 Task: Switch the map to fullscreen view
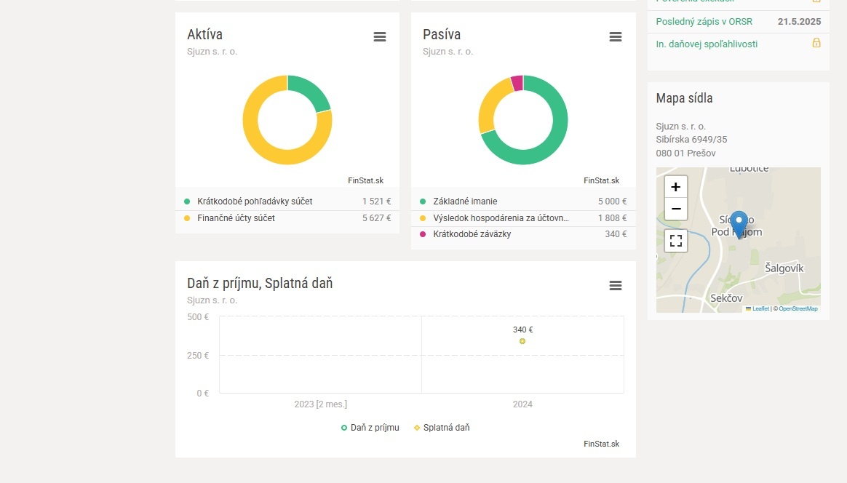point(675,240)
